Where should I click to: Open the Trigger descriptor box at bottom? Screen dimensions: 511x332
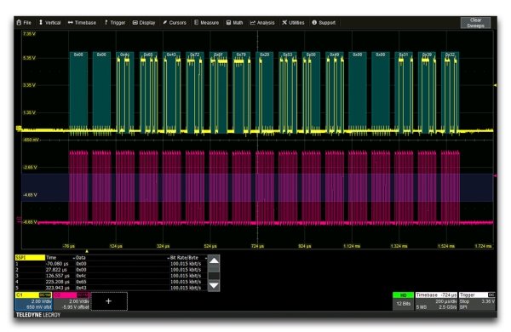click(x=477, y=301)
